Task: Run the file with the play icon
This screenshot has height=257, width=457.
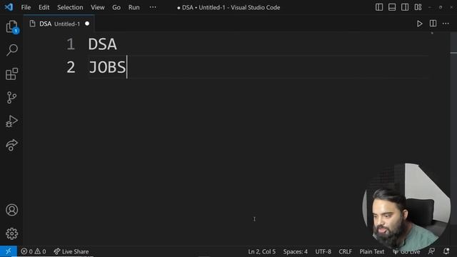Action: pyautogui.click(x=419, y=24)
